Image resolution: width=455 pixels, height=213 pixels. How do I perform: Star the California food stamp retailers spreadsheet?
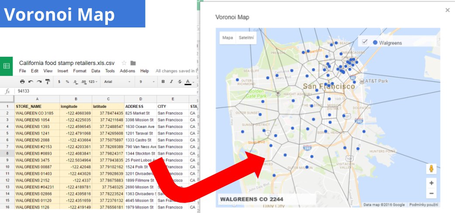pyautogui.click(x=124, y=63)
